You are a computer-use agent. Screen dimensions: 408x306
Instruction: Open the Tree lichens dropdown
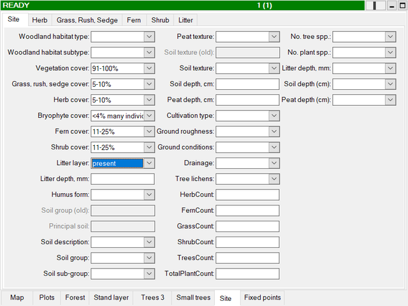point(273,179)
